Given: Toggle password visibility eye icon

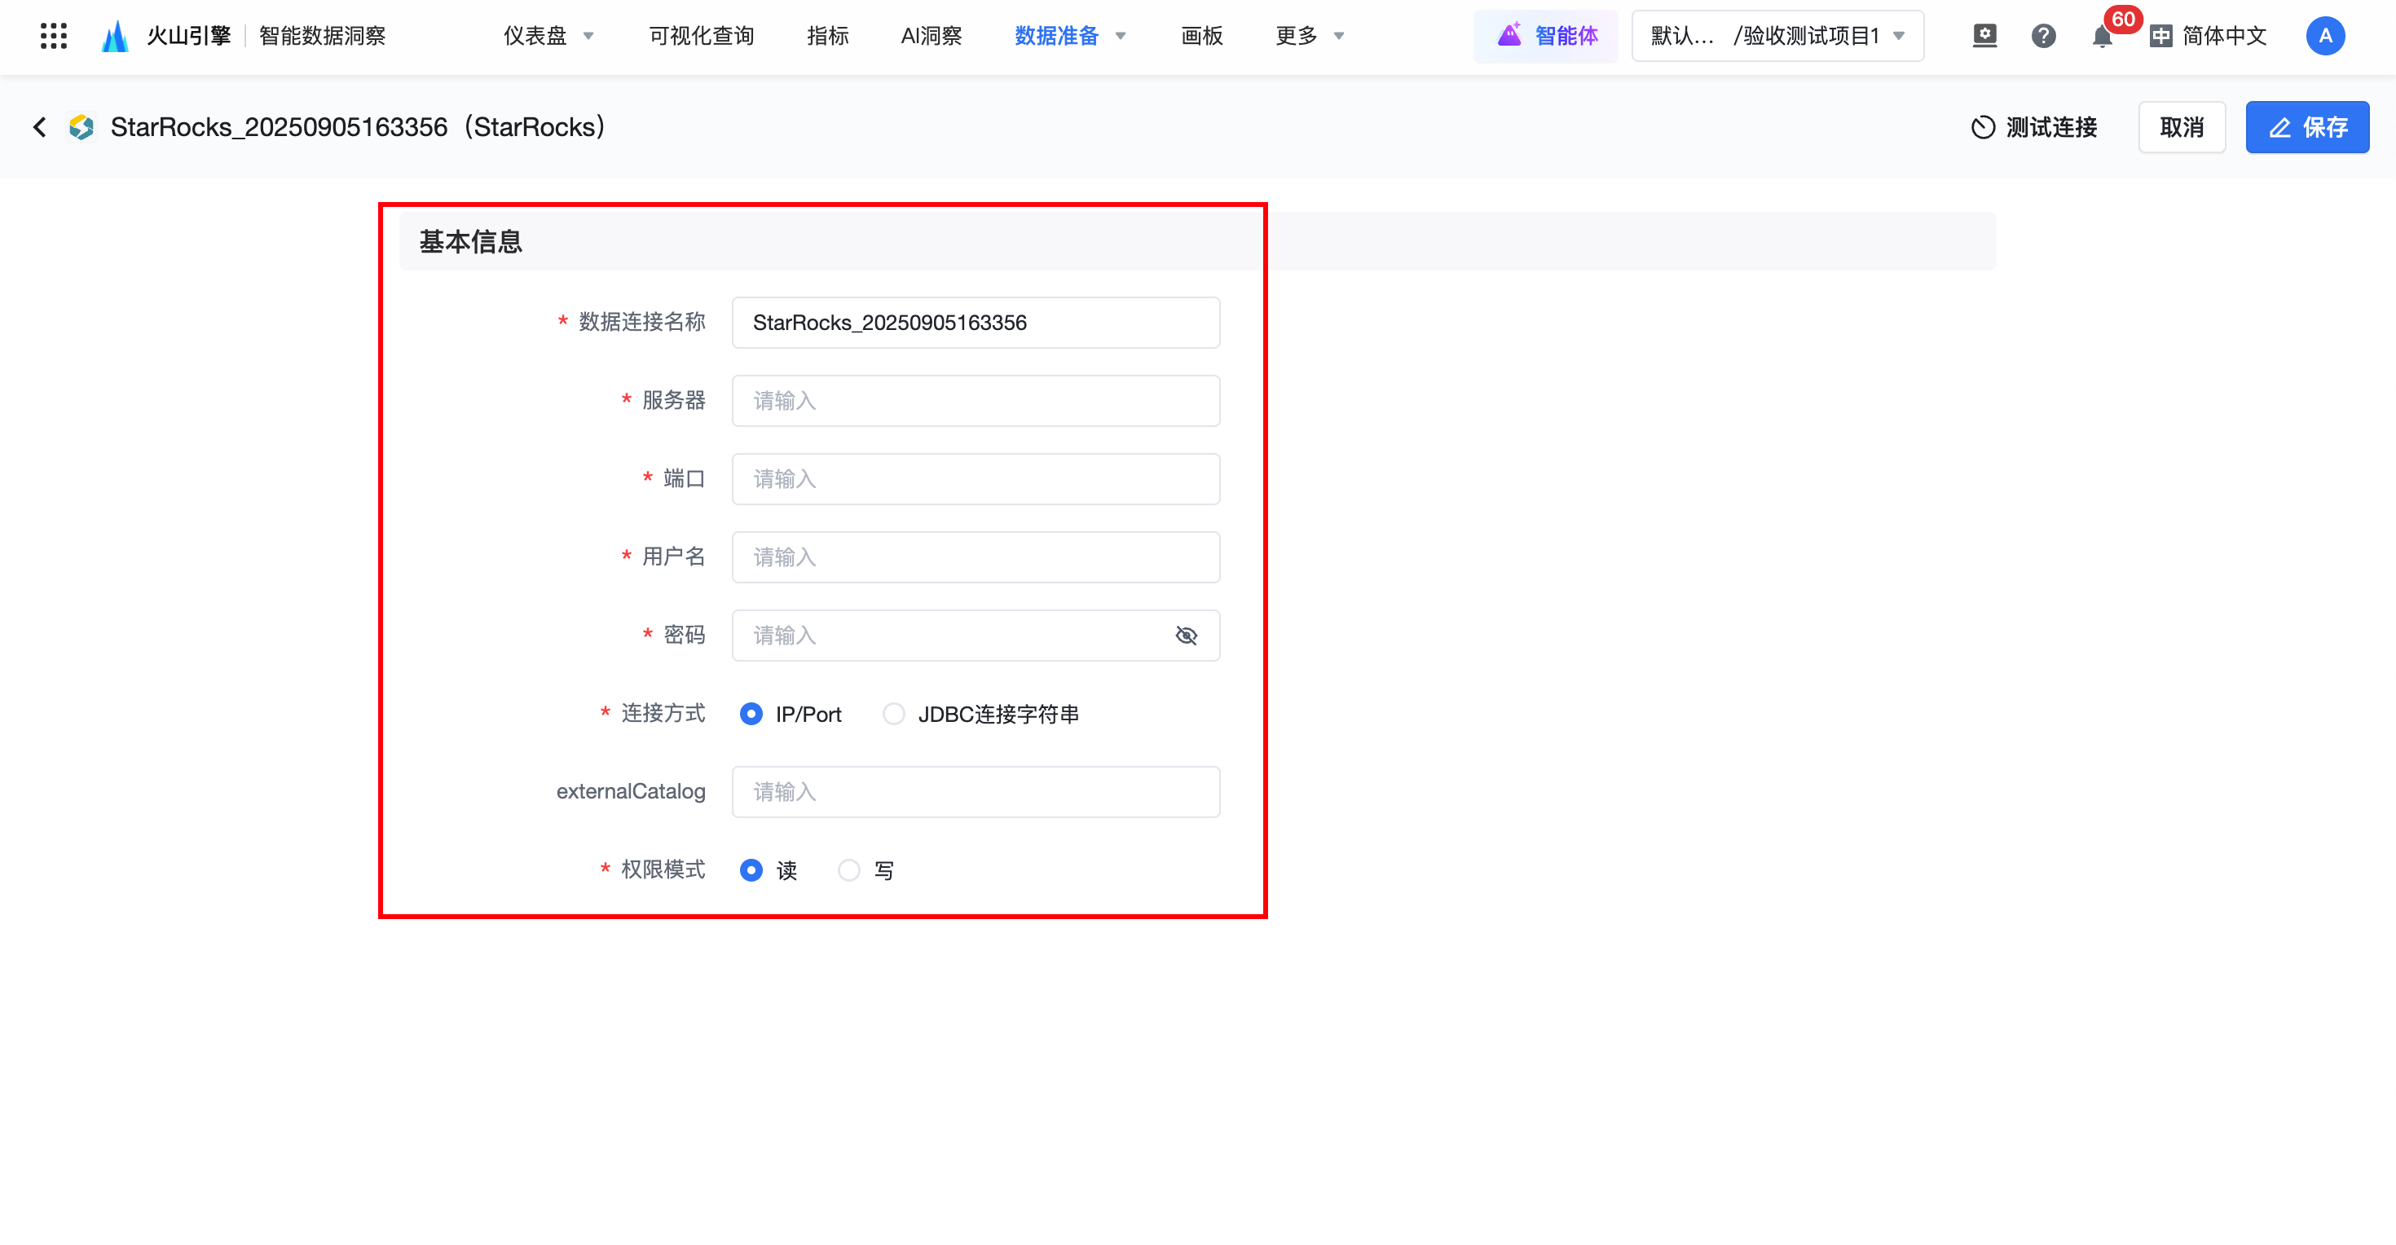Looking at the screenshot, I should (1186, 636).
